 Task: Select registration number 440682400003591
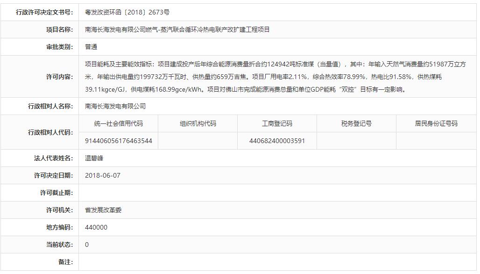tap(277, 141)
